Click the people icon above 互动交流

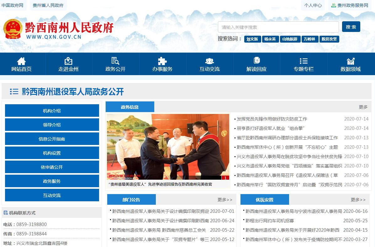(x=209, y=61)
